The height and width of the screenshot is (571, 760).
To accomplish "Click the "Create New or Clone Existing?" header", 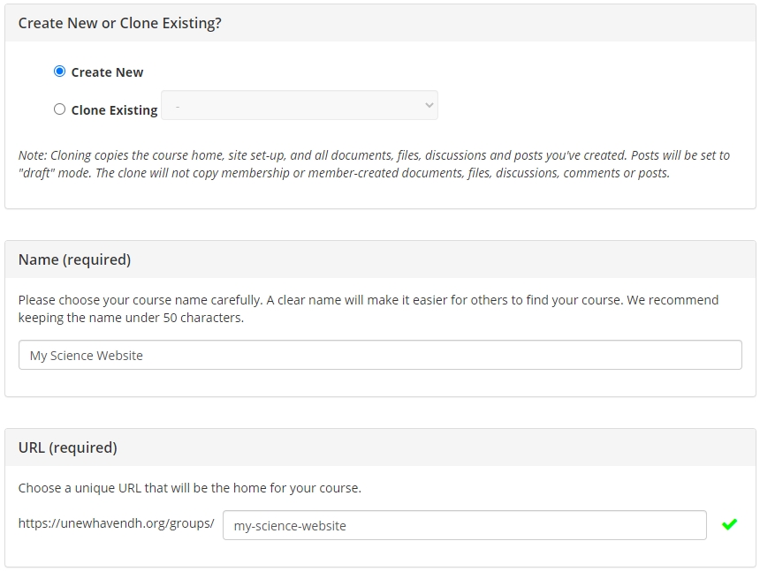I will pyautogui.click(x=119, y=23).
